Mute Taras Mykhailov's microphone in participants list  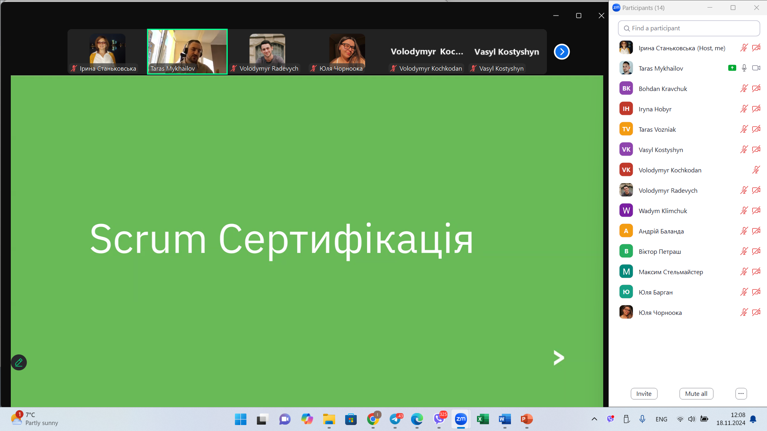click(744, 68)
